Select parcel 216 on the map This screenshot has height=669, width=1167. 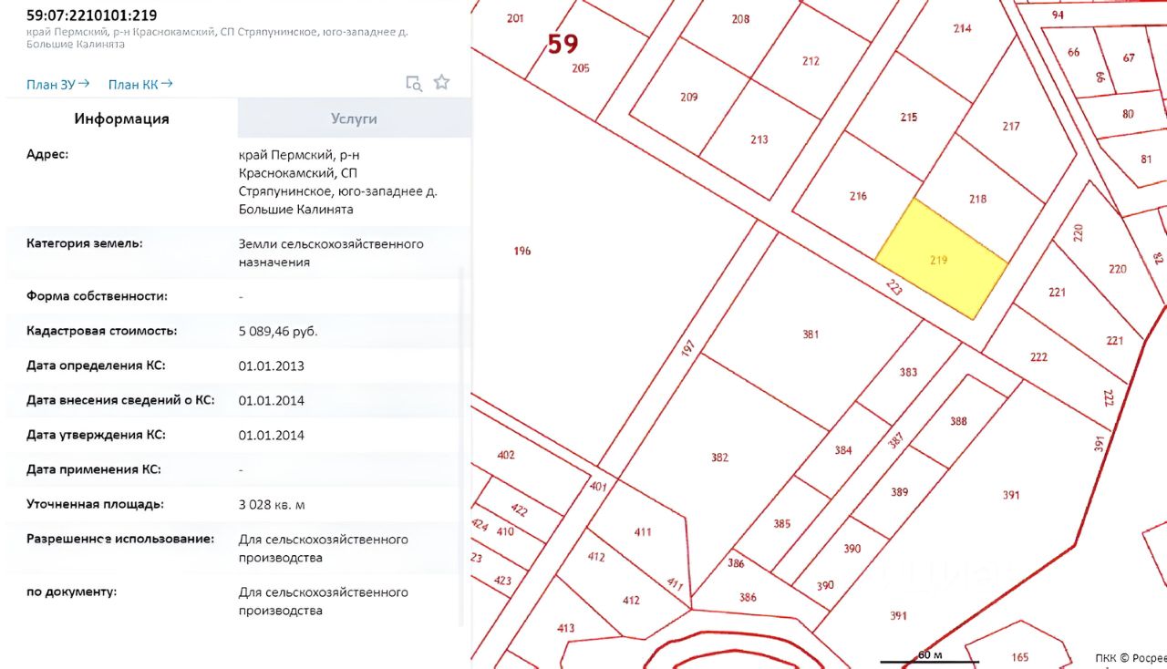point(857,195)
